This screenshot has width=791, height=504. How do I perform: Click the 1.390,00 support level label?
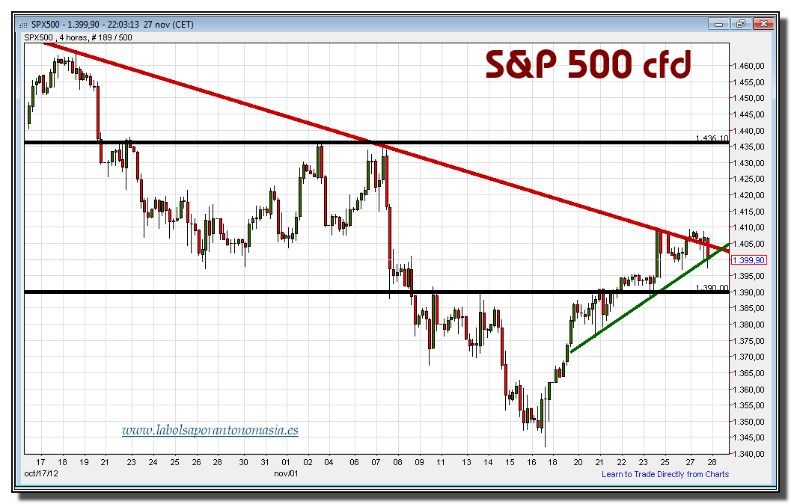point(712,288)
